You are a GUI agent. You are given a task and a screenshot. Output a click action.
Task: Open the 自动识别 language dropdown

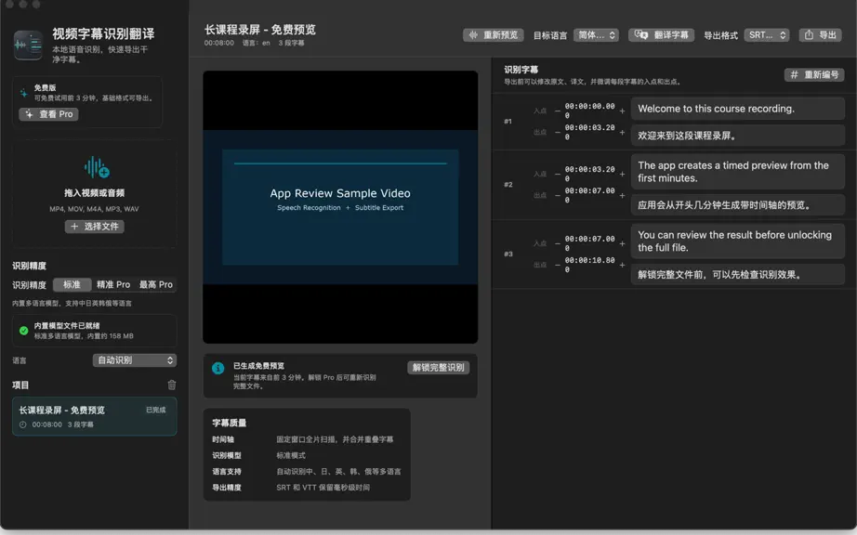click(x=135, y=360)
